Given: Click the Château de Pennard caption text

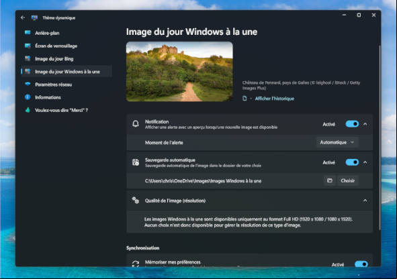Looking at the screenshot, I should [x=301, y=85].
